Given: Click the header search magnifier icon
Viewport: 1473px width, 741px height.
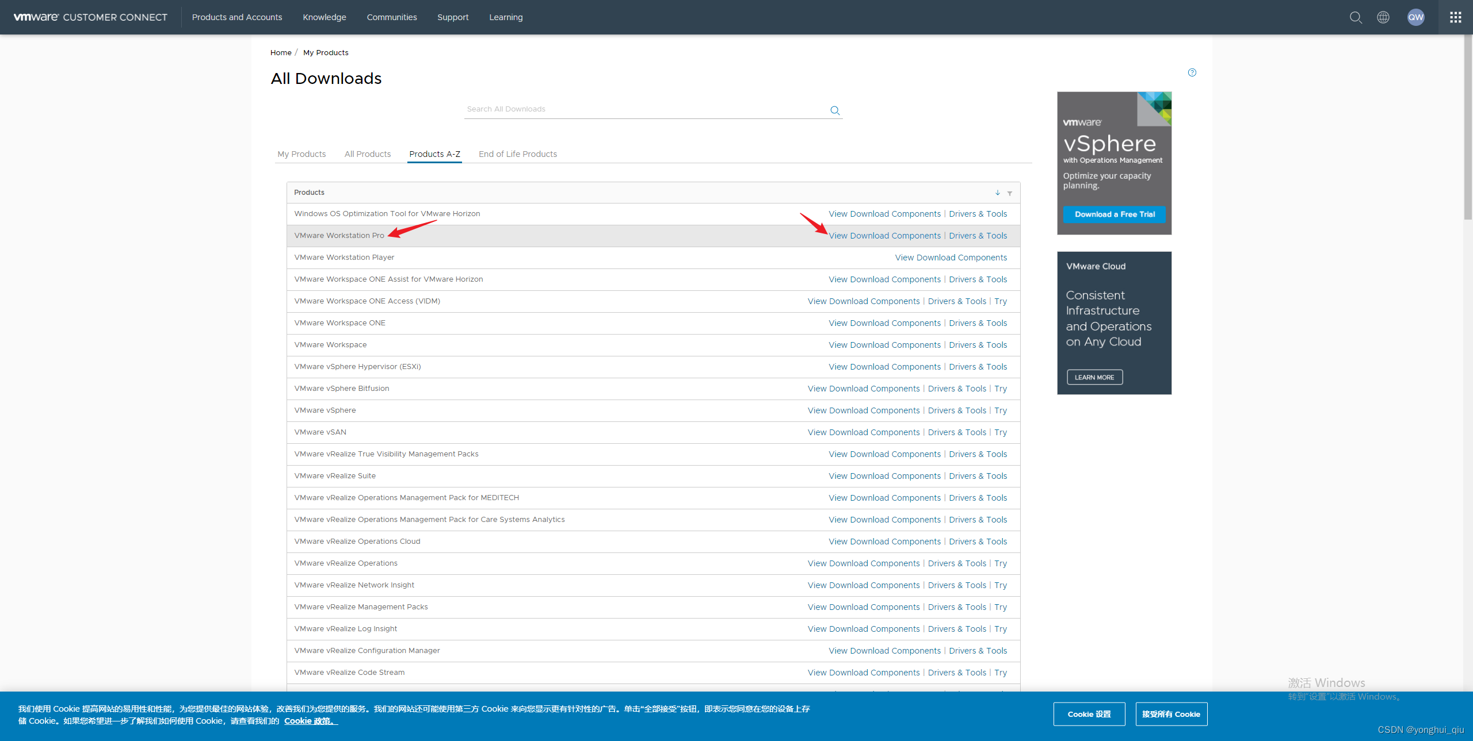Looking at the screenshot, I should (1356, 17).
